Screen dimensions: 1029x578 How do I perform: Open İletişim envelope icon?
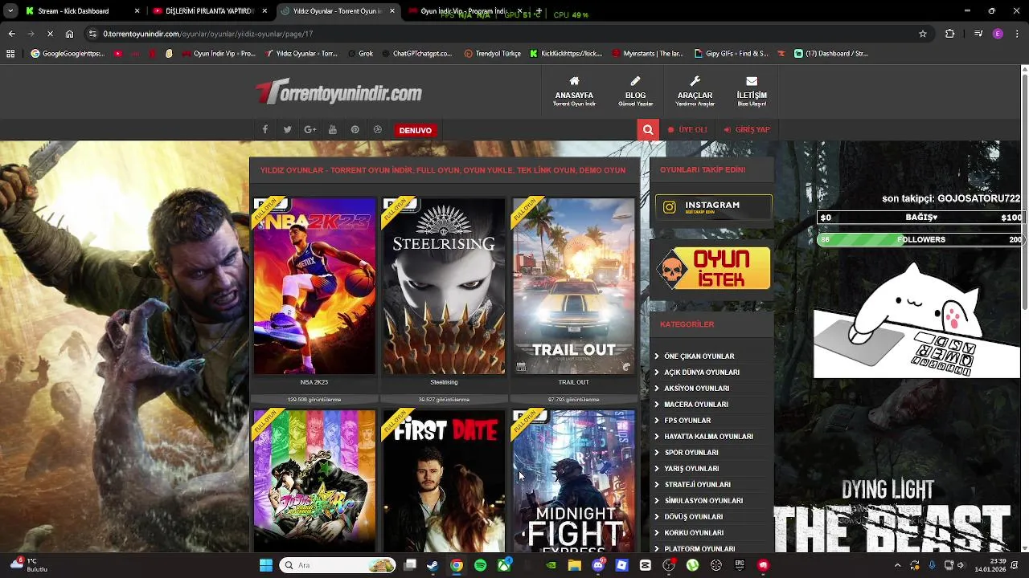[752, 81]
